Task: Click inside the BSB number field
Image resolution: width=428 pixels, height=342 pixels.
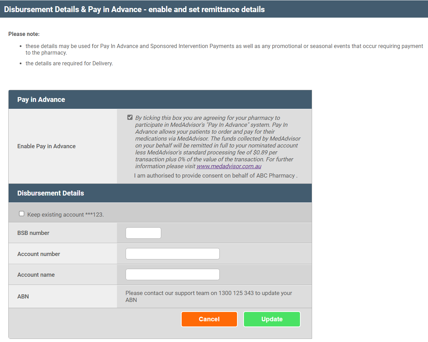Action: pyautogui.click(x=143, y=233)
